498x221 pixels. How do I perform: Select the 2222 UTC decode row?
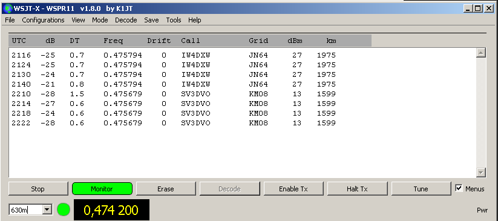pos(174,123)
